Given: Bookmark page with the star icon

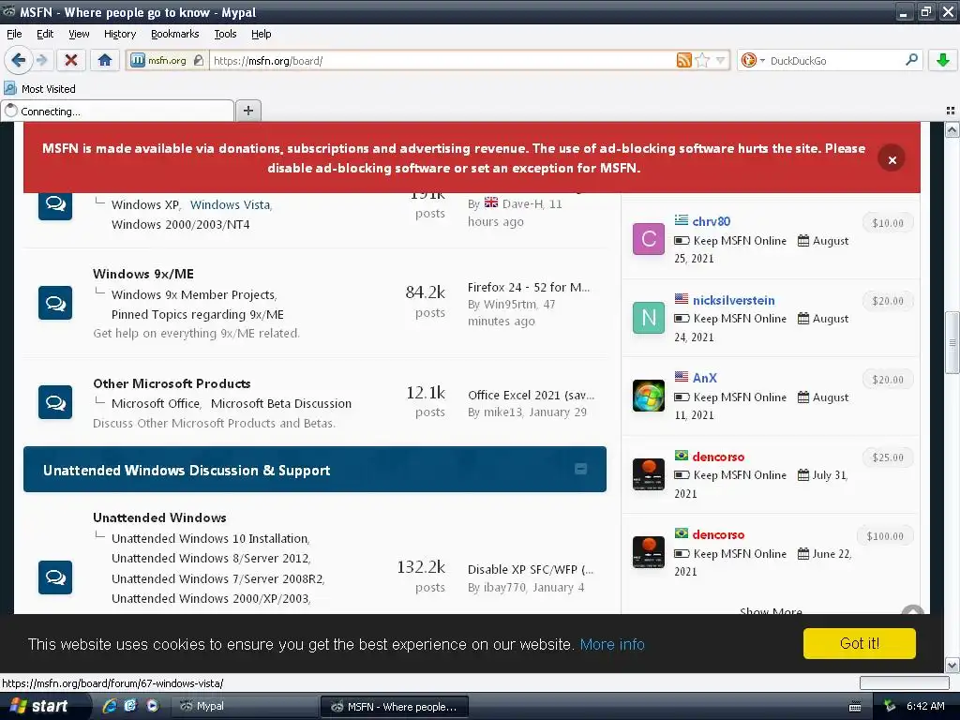Looking at the screenshot, I should click(702, 60).
